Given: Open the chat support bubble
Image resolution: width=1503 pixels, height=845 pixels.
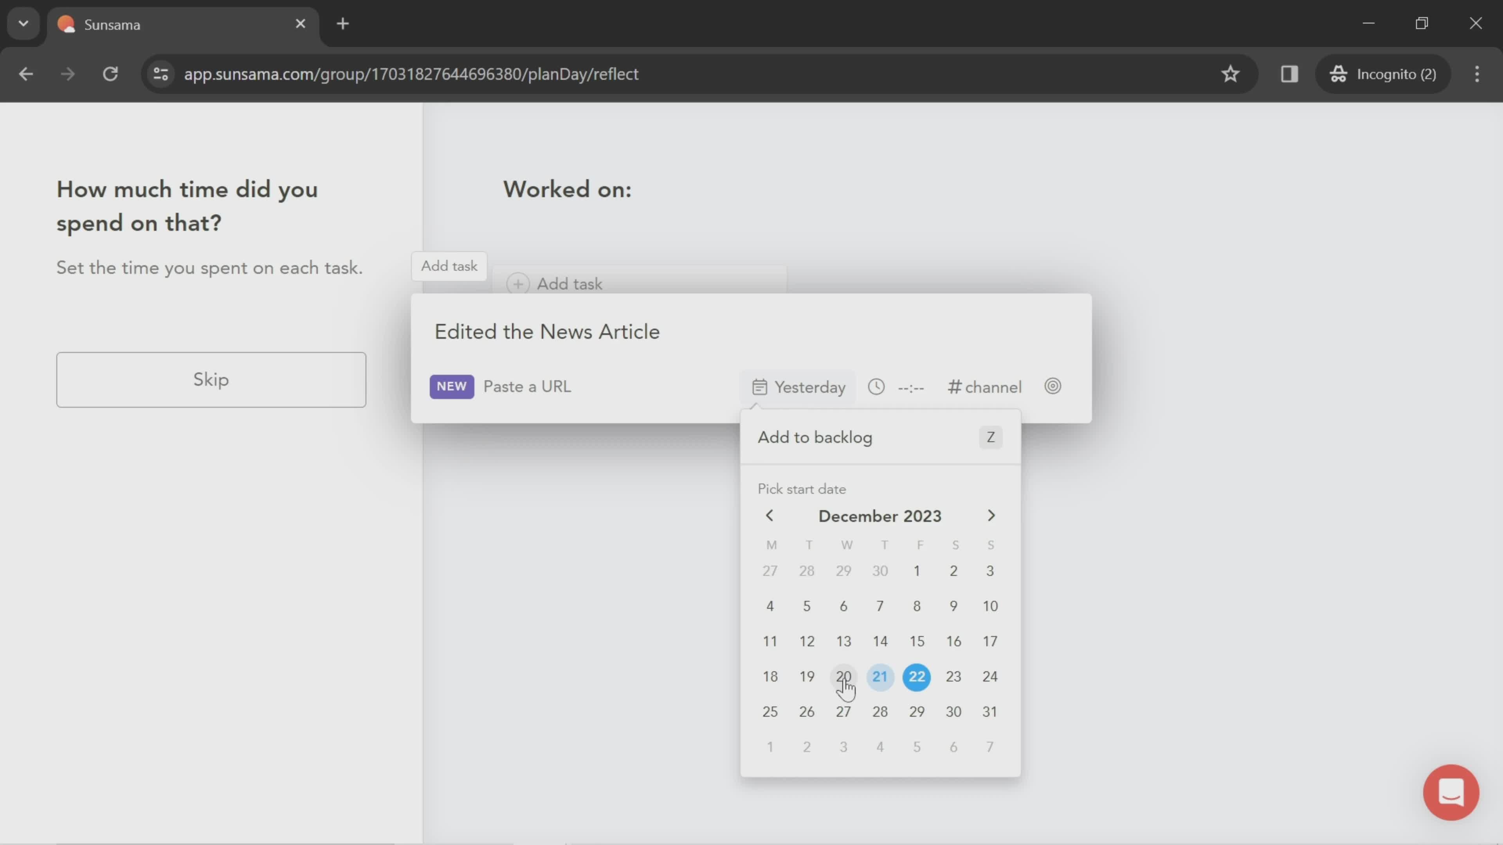Looking at the screenshot, I should [1451, 792].
